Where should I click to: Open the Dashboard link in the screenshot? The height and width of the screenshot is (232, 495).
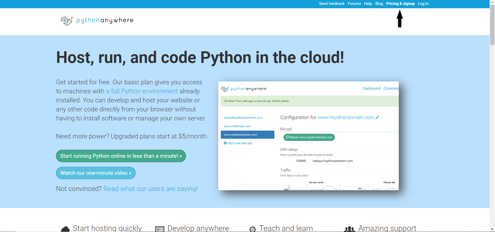[371, 88]
